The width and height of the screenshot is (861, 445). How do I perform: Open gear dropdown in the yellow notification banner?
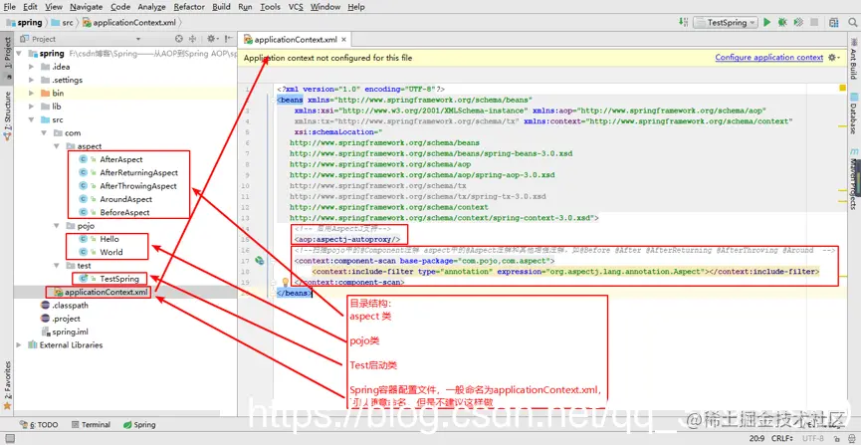point(833,58)
